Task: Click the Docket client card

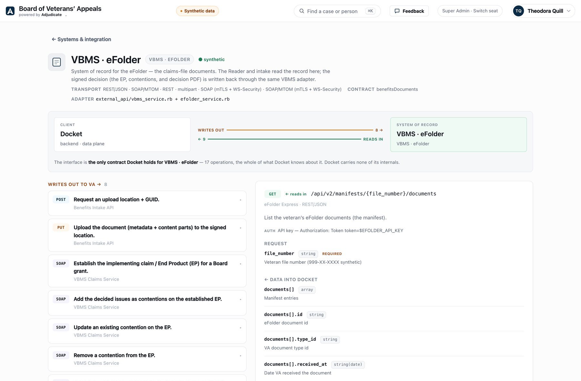Action: click(122, 134)
